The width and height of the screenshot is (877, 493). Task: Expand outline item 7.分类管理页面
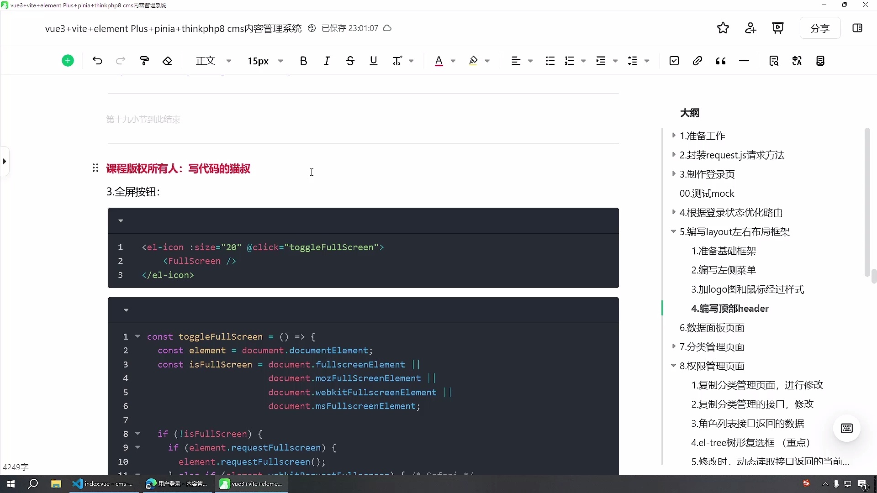point(673,346)
